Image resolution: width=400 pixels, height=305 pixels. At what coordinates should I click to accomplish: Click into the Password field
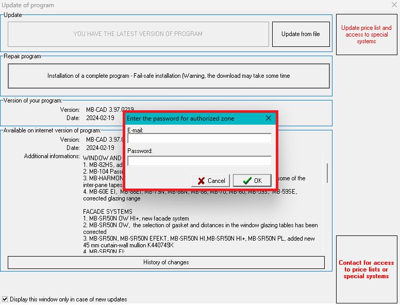coord(199,161)
